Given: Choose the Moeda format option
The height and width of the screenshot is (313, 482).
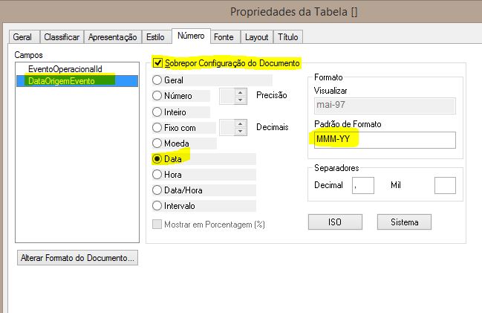Looking at the screenshot, I should pos(157,143).
